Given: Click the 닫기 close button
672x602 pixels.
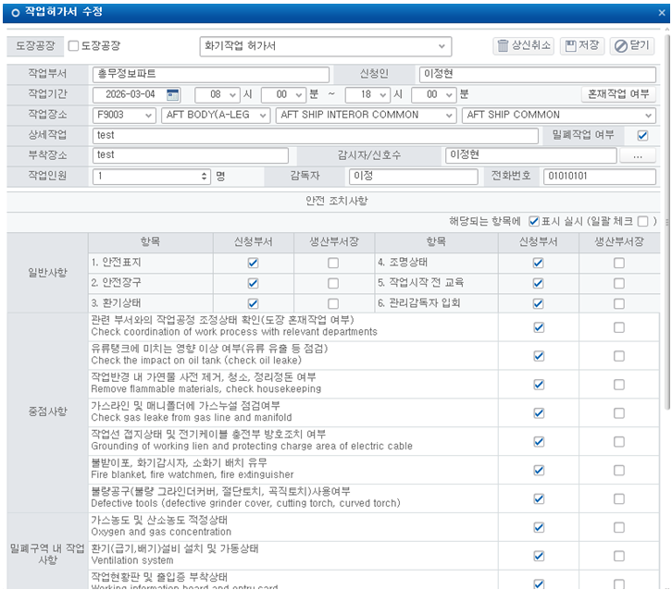Looking at the screenshot, I should [x=632, y=46].
